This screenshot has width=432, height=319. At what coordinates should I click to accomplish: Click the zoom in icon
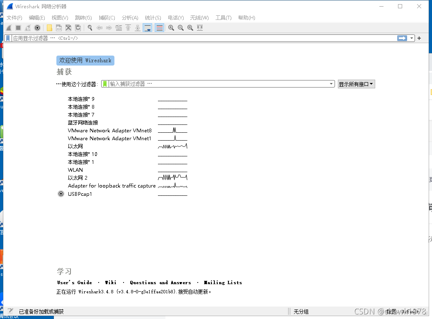171,28
